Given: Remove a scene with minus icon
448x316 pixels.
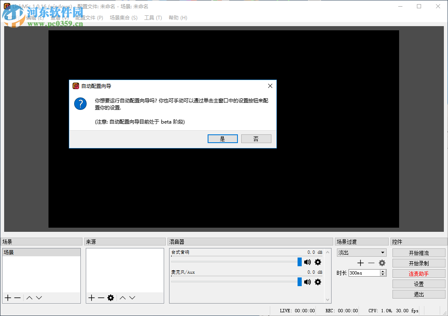Looking at the screenshot, I should click(x=17, y=297).
